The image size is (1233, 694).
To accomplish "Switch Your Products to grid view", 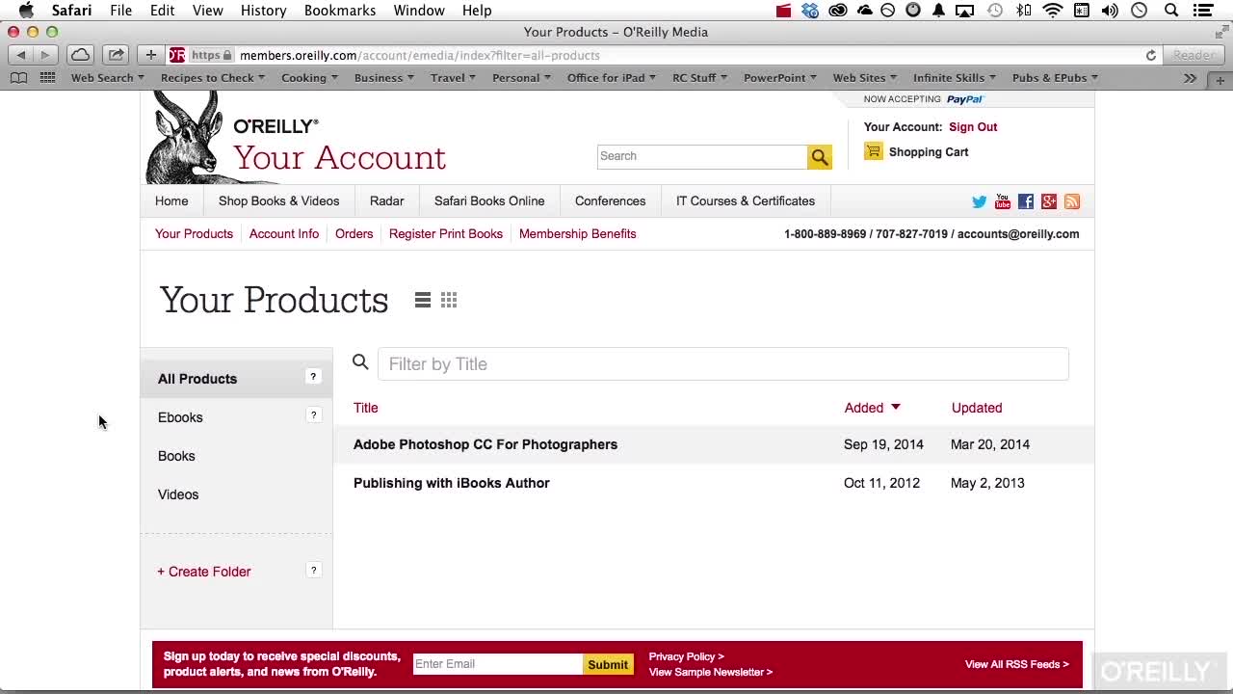I will [x=449, y=301].
